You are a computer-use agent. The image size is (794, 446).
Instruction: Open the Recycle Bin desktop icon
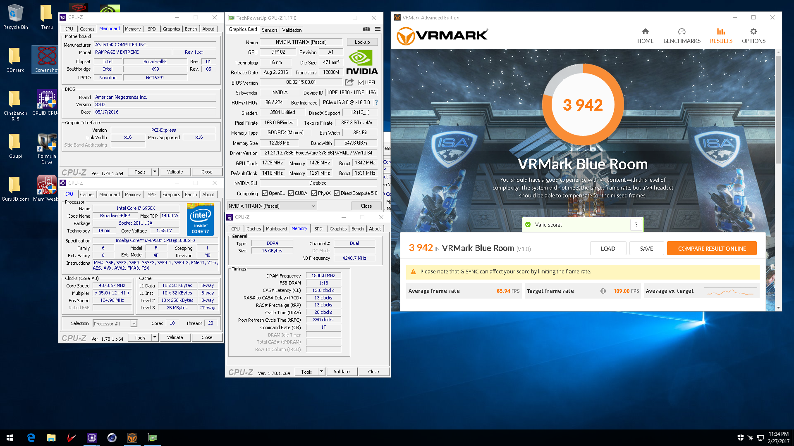click(15, 17)
